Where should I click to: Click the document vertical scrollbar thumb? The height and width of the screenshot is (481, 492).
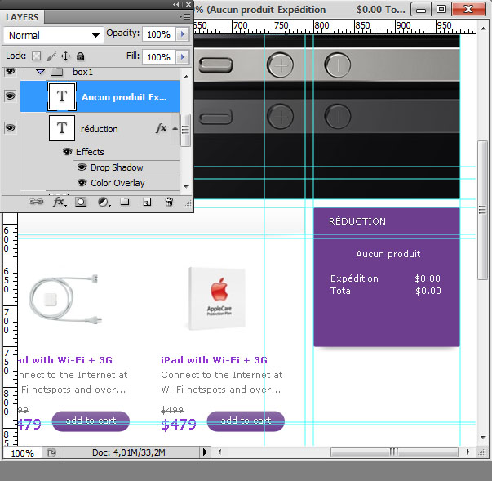[x=482, y=210]
